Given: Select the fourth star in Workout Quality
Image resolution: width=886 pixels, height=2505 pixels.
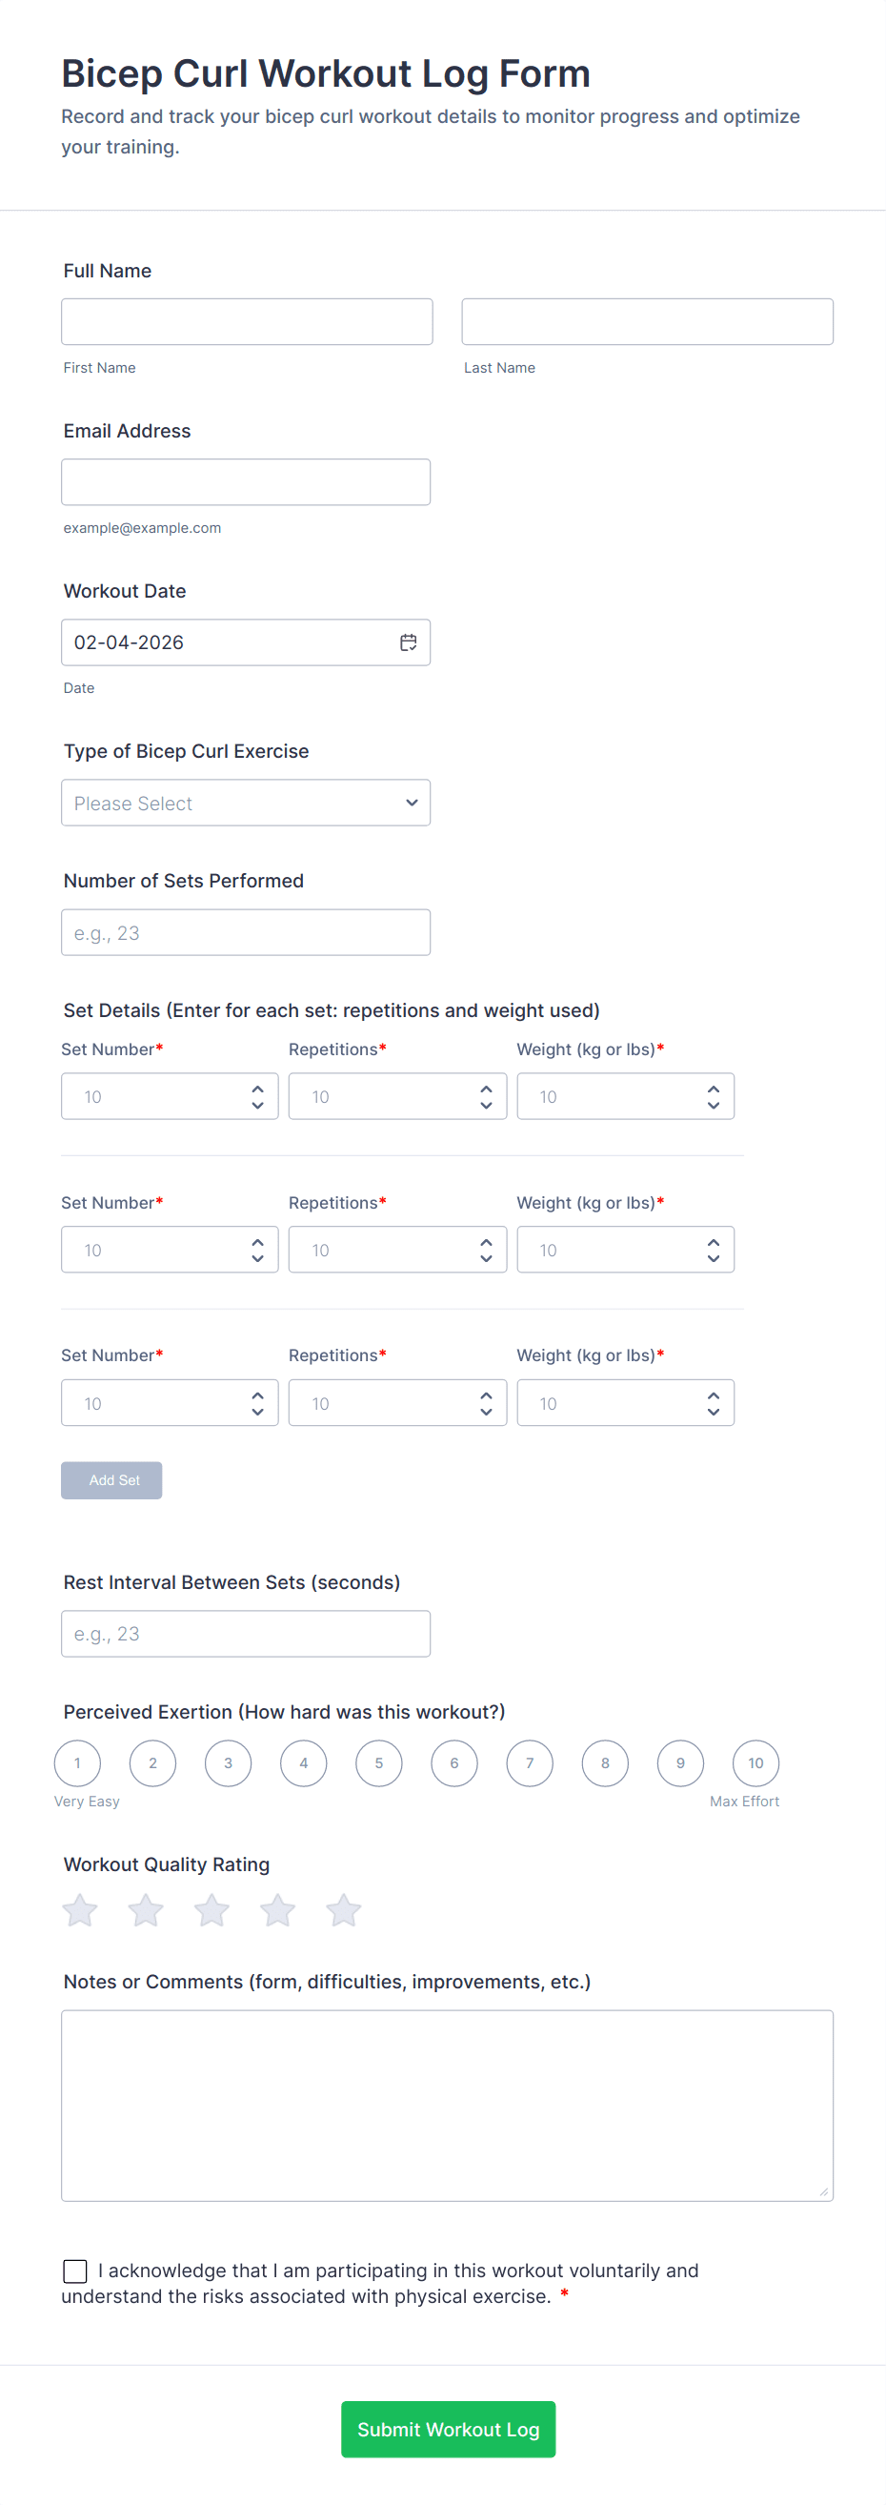Looking at the screenshot, I should pyautogui.click(x=277, y=1910).
